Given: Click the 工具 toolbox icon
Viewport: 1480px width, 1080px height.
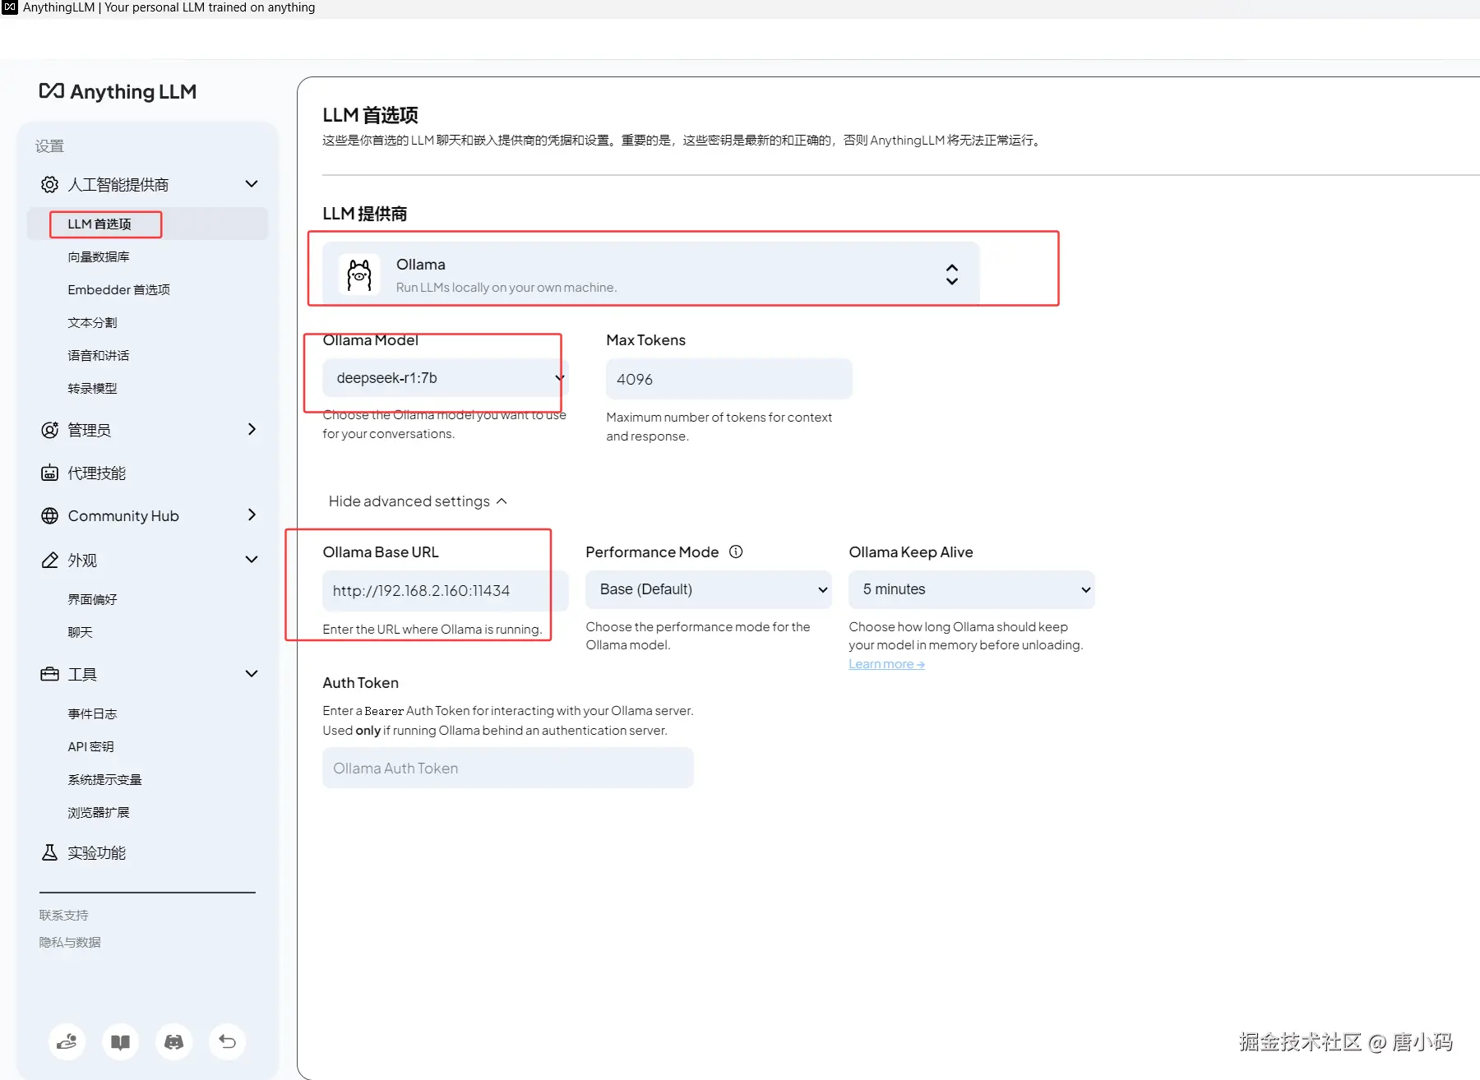Looking at the screenshot, I should click(x=49, y=675).
